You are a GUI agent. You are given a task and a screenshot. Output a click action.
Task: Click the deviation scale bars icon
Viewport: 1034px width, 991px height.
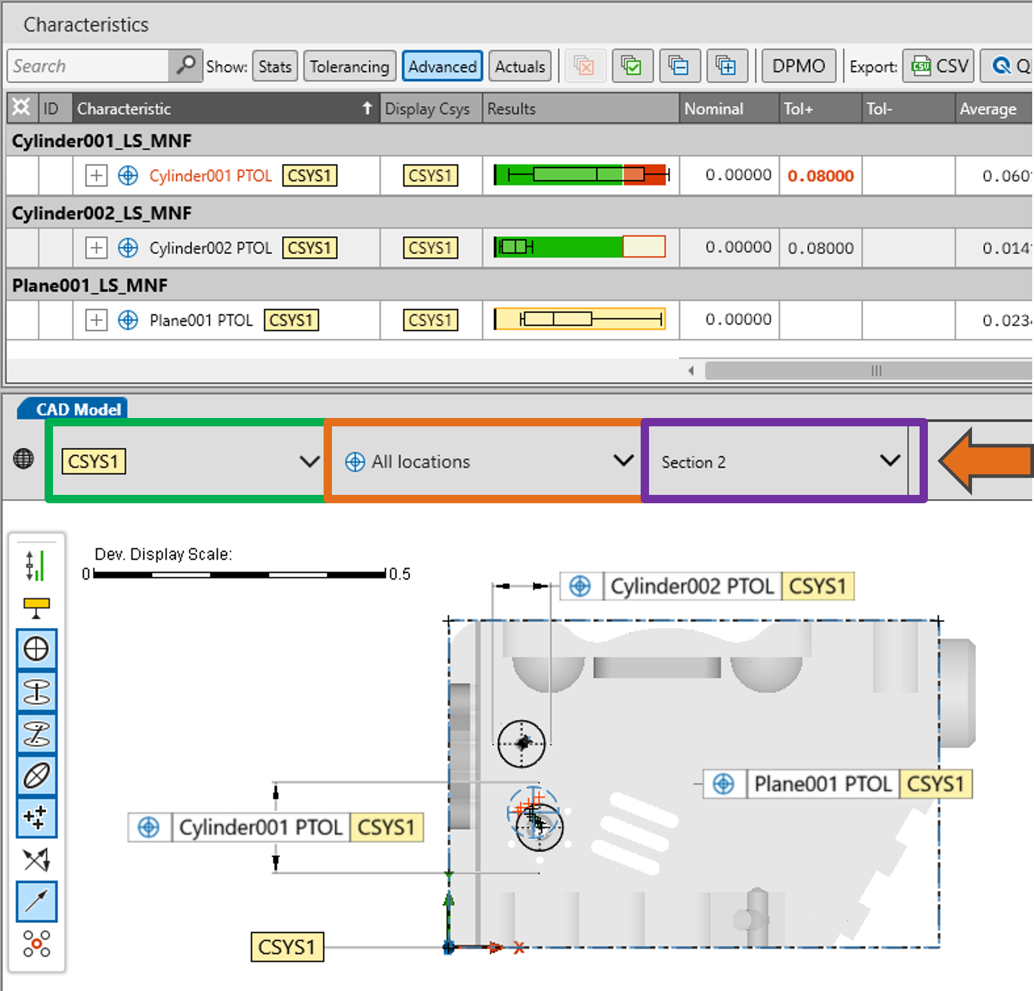[36, 565]
